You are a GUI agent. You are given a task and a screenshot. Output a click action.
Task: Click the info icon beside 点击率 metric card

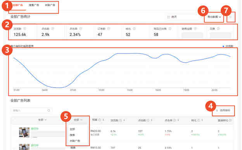pos(81,29)
